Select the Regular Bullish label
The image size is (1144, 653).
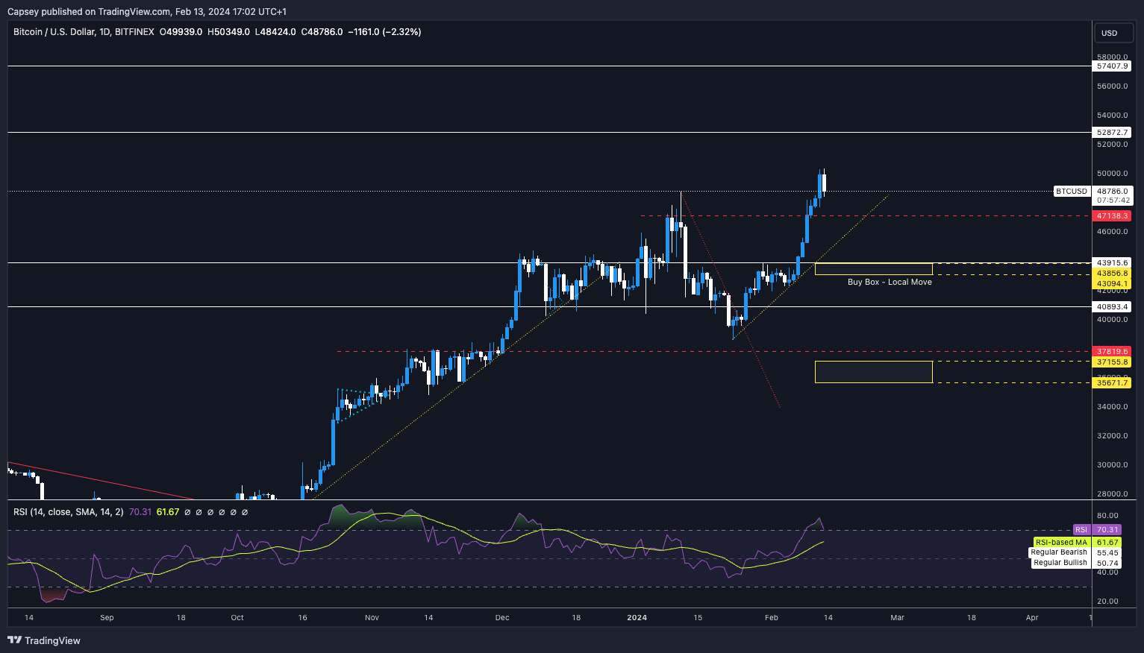1060,563
